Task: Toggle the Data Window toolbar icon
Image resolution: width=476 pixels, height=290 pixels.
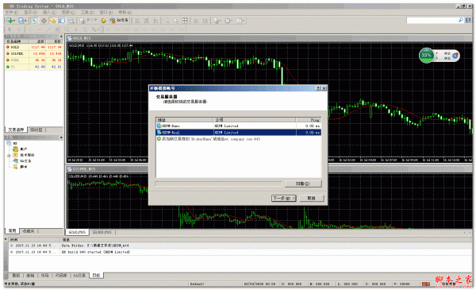Action: (x=44, y=21)
